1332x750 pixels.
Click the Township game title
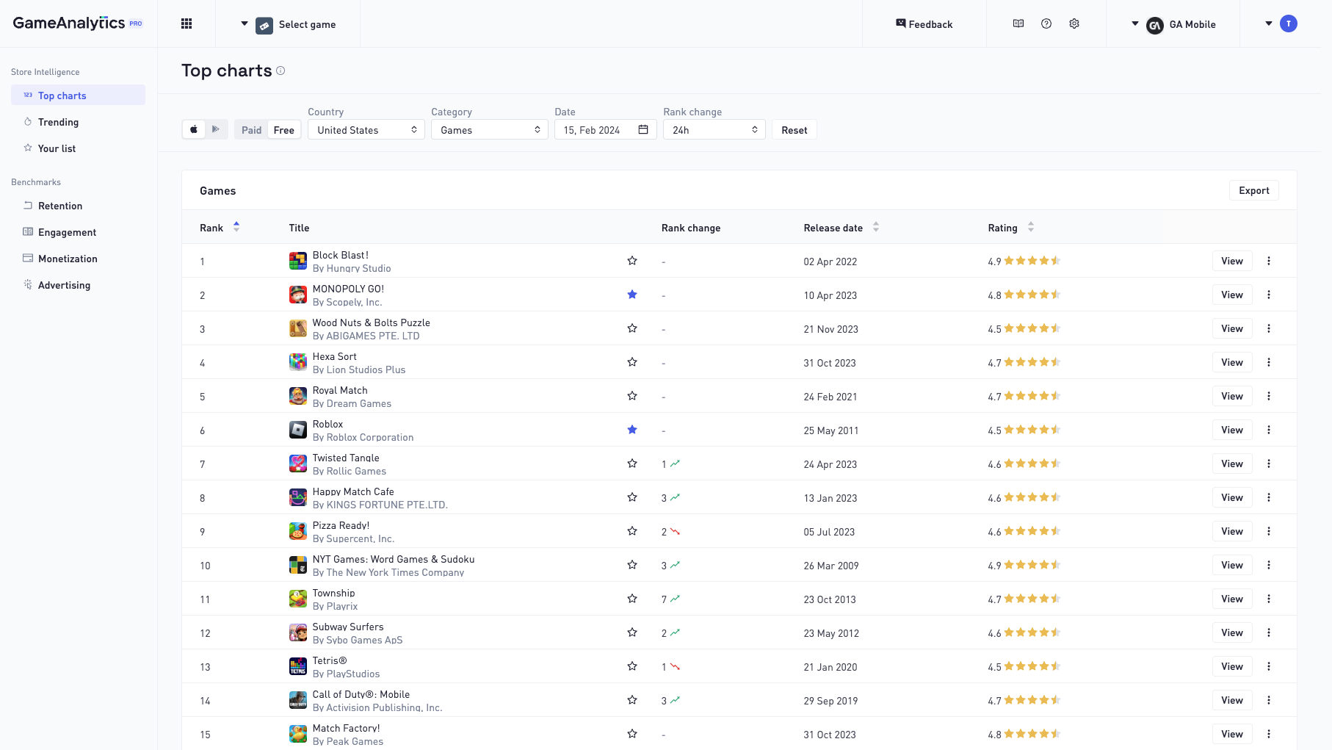[333, 593]
